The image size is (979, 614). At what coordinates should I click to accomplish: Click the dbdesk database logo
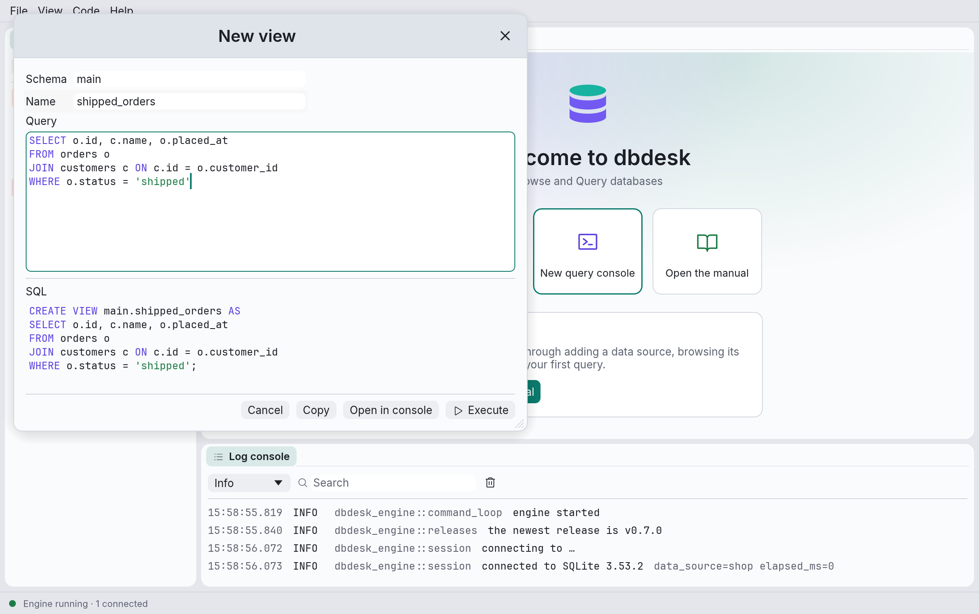[587, 104]
